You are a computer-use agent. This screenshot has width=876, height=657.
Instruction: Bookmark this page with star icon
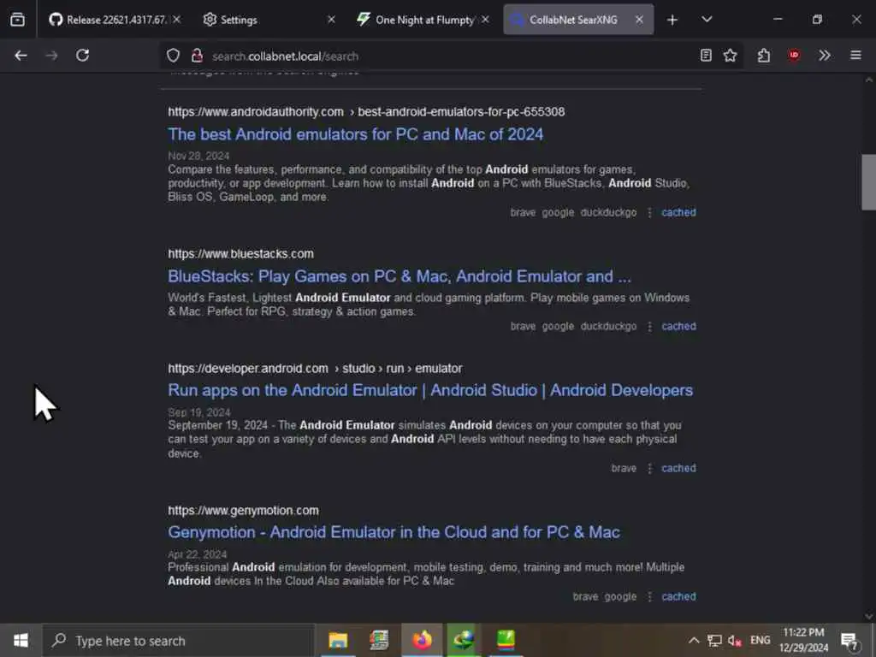[731, 56]
